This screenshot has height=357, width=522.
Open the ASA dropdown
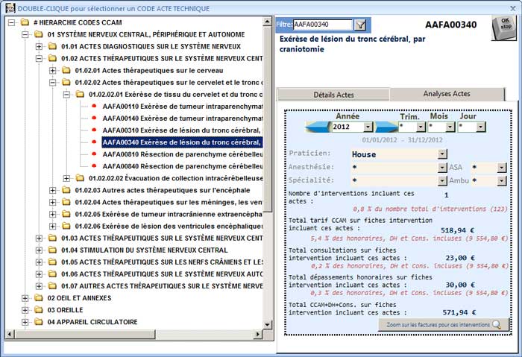pyautogui.click(x=502, y=168)
